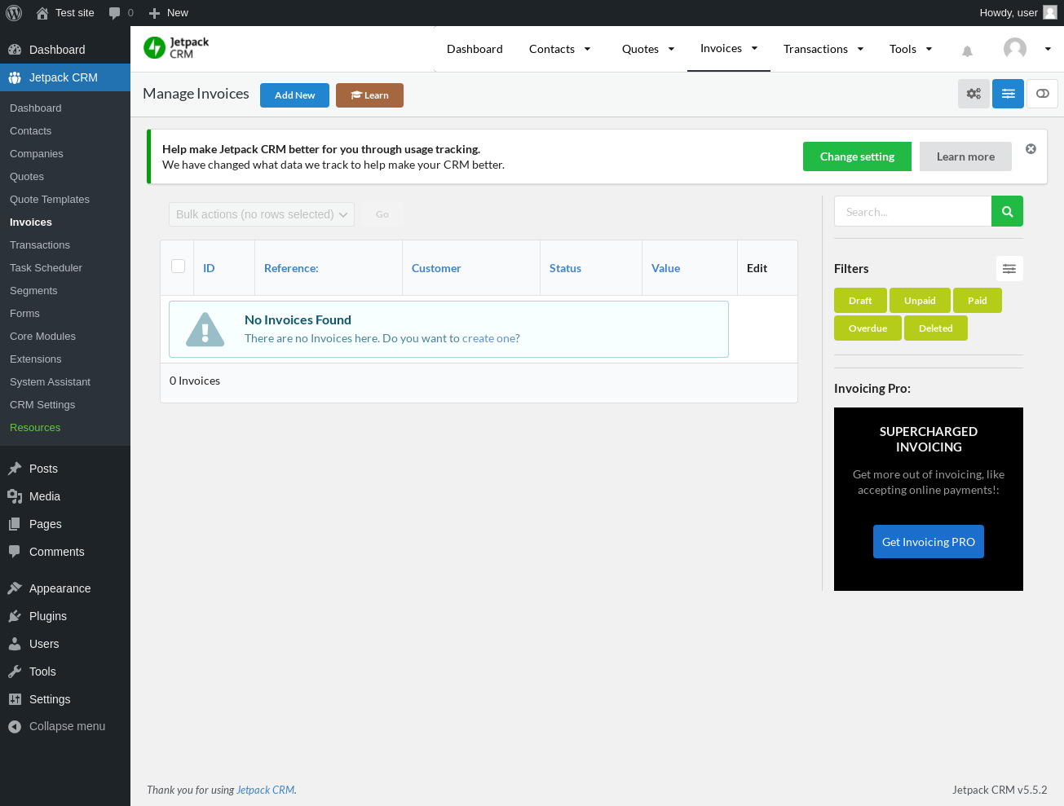Open System Assistant in sidebar
This screenshot has width=1064, height=806.
(x=50, y=382)
